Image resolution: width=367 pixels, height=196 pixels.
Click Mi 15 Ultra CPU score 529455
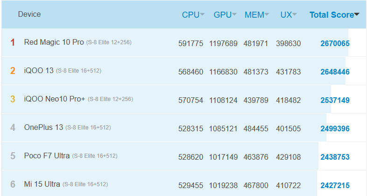click(191, 185)
